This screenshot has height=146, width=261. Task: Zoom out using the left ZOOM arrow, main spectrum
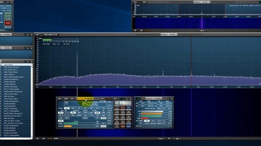157,139
